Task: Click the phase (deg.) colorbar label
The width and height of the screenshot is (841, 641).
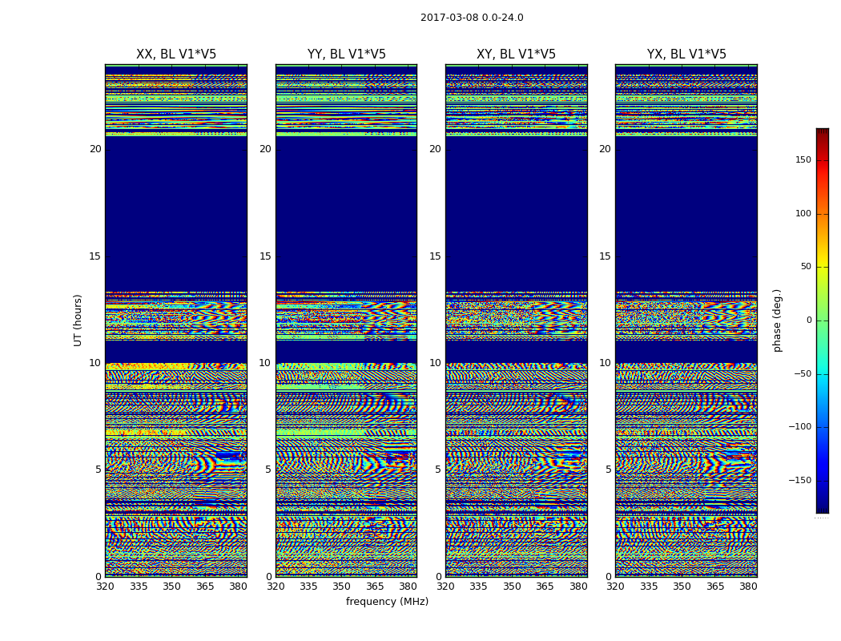Action: pos(777,320)
